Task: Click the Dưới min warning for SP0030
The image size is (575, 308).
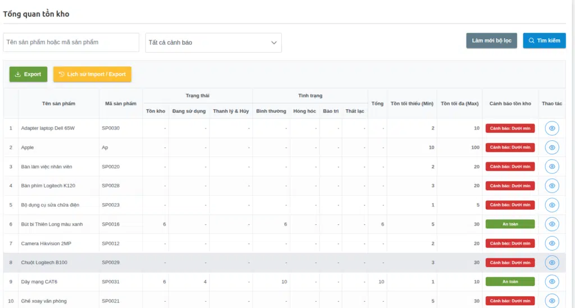Action: (x=510, y=128)
